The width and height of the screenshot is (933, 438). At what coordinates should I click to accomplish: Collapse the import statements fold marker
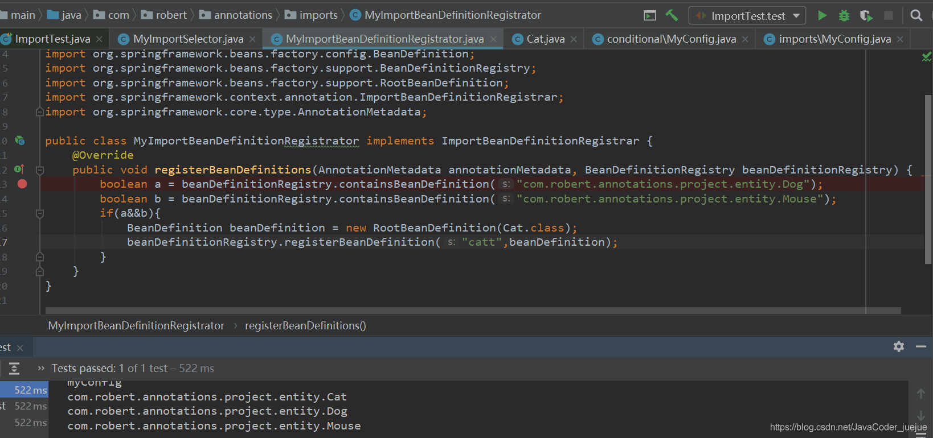click(40, 112)
